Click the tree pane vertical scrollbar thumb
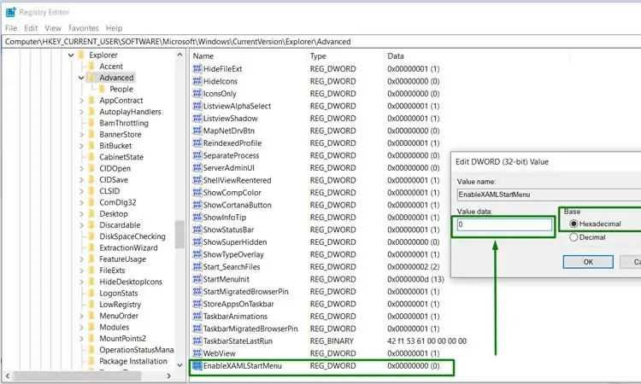 point(179,234)
